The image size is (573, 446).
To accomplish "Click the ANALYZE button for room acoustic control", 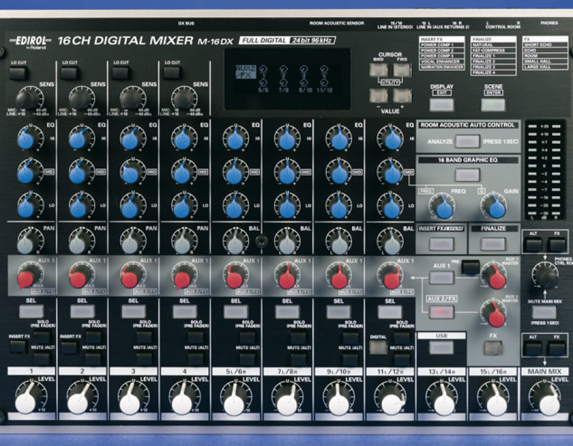I will pos(467,141).
